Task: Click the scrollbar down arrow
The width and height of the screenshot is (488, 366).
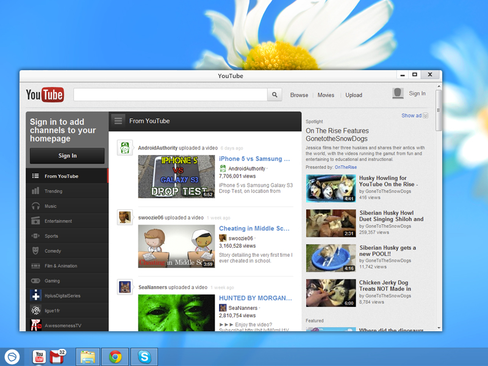Action: (439, 328)
